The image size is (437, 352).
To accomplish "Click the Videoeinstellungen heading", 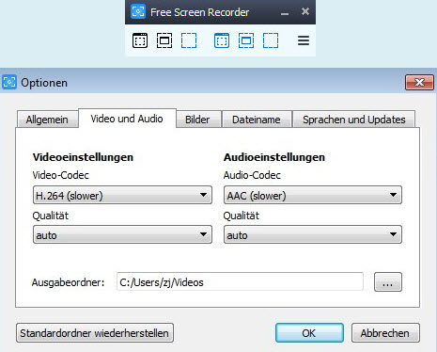I will [83, 157].
